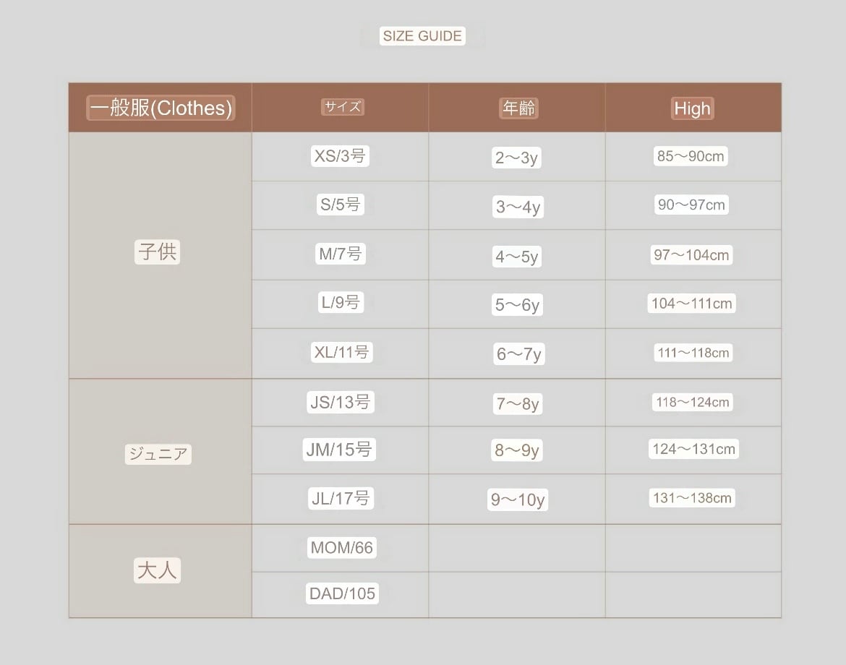The width and height of the screenshot is (846, 665).
Task: Select the XL/11号 size cell
Action: [x=341, y=352]
